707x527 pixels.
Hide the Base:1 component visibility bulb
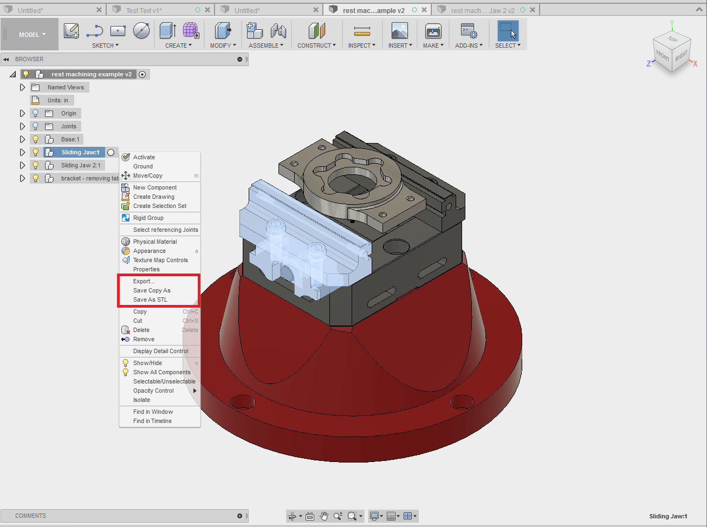pyautogui.click(x=35, y=139)
